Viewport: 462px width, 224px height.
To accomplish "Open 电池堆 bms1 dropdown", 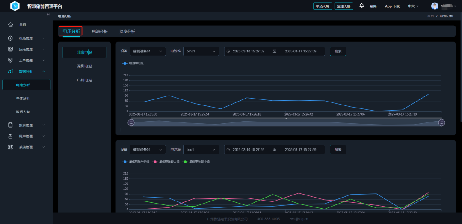I will click(201, 52).
